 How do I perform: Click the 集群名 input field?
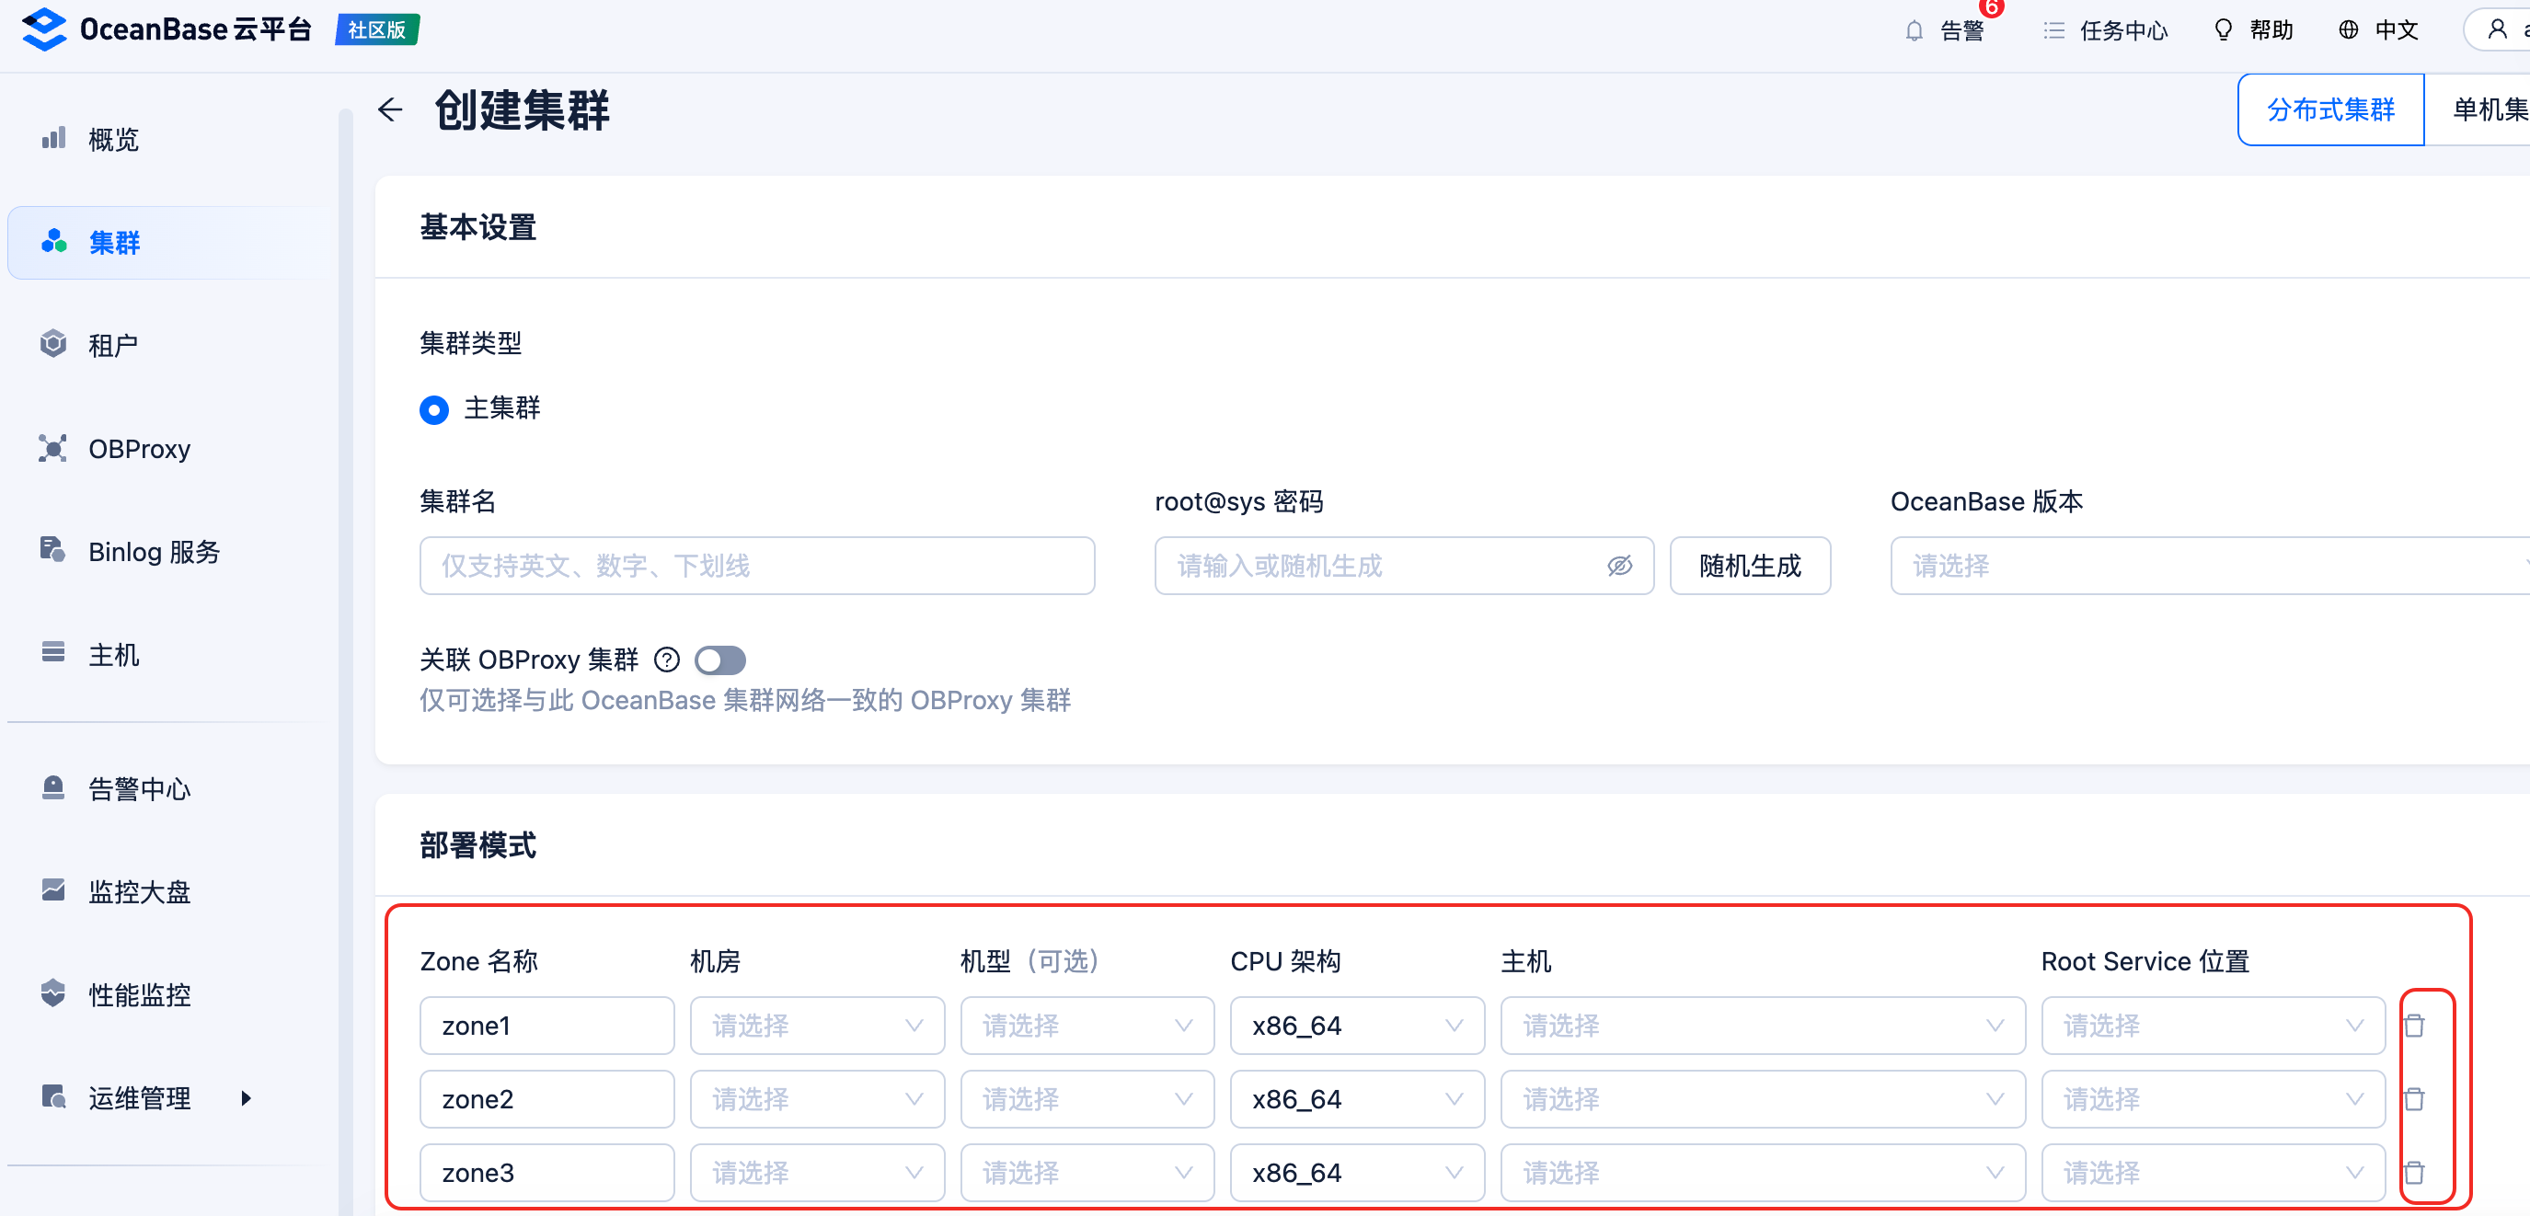[756, 566]
